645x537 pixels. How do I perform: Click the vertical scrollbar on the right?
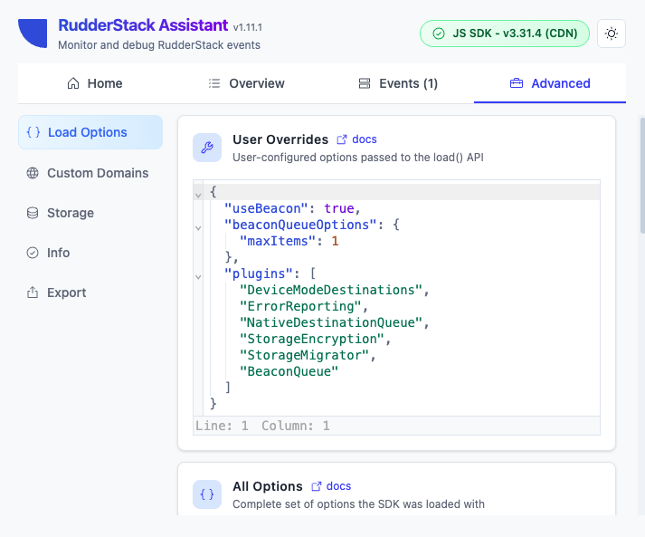(x=642, y=176)
